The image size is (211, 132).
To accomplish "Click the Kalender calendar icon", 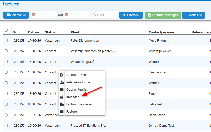I will tap(62, 97).
